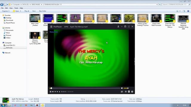Click the rating stars in the details pane

[91, 99]
